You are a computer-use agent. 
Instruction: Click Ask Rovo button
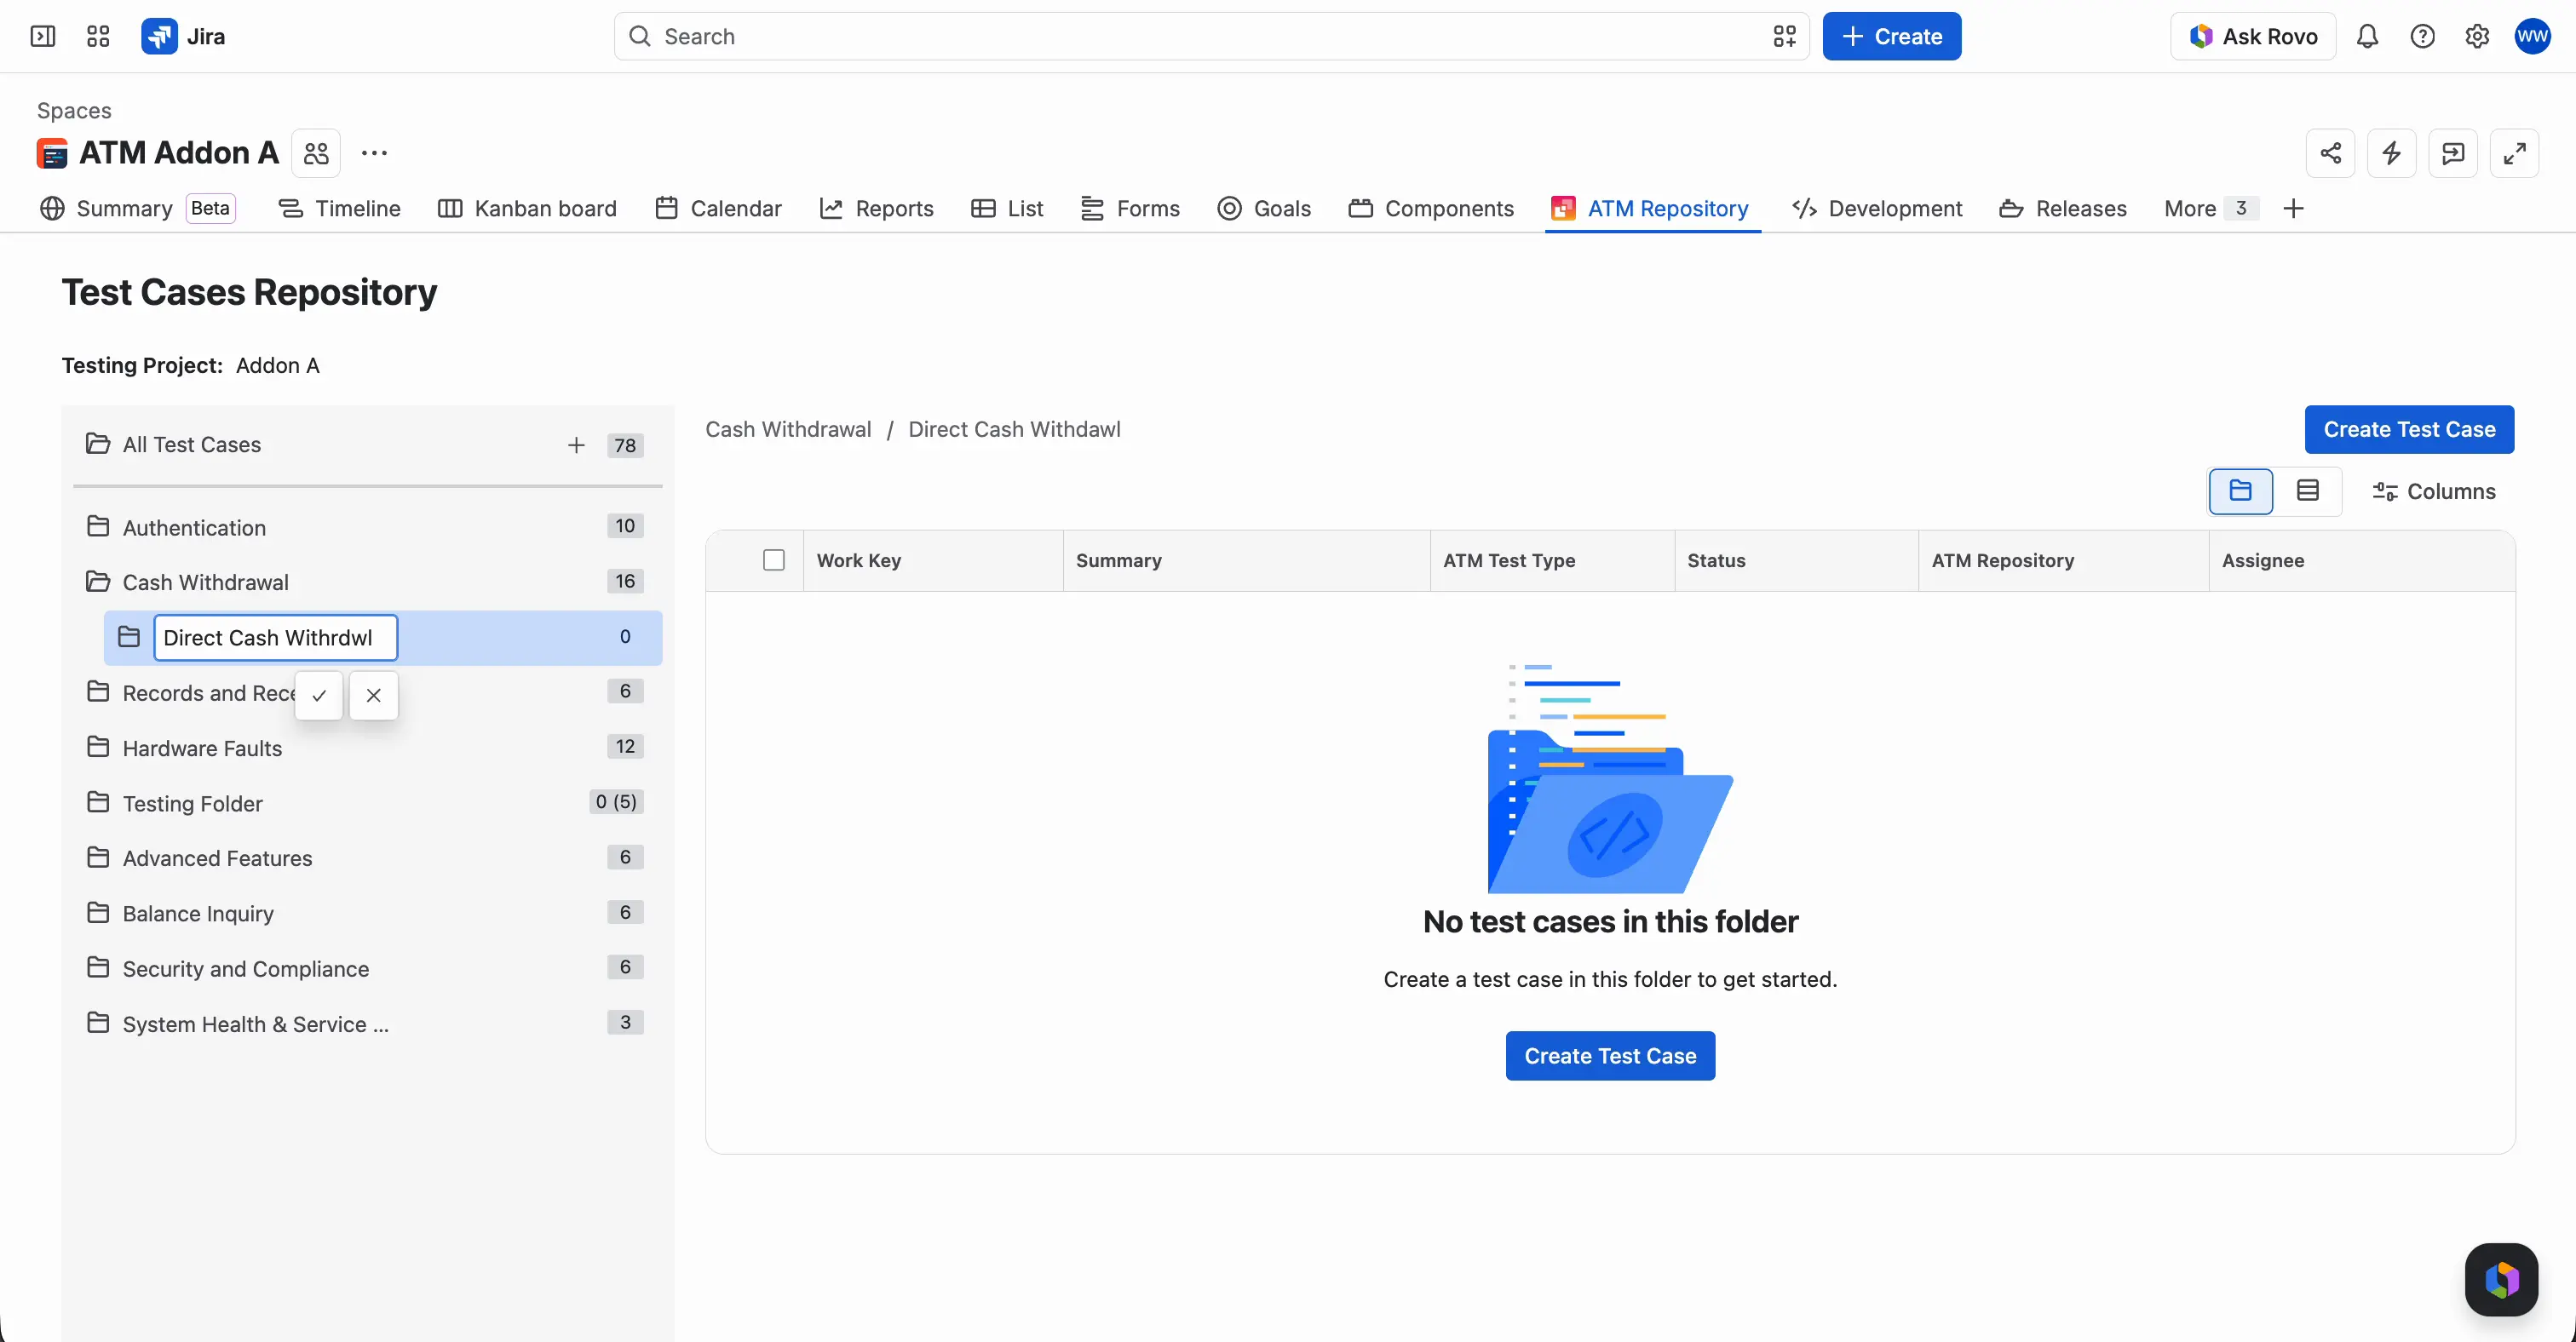click(2253, 37)
